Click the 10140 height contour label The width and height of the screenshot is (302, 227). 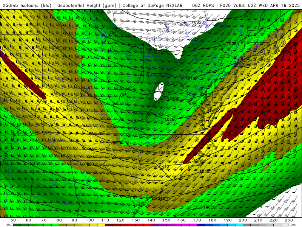click(x=192, y=78)
